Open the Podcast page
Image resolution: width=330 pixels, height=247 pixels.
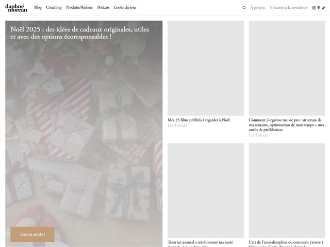[103, 8]
